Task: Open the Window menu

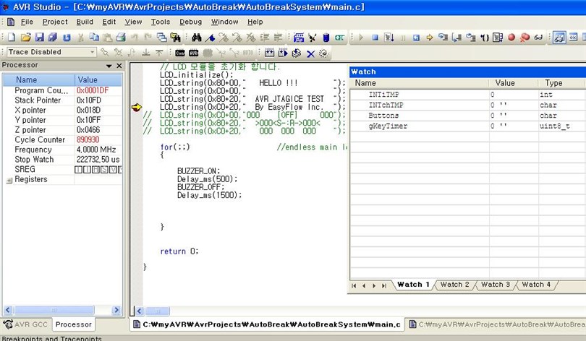Action: click(224, 22)
